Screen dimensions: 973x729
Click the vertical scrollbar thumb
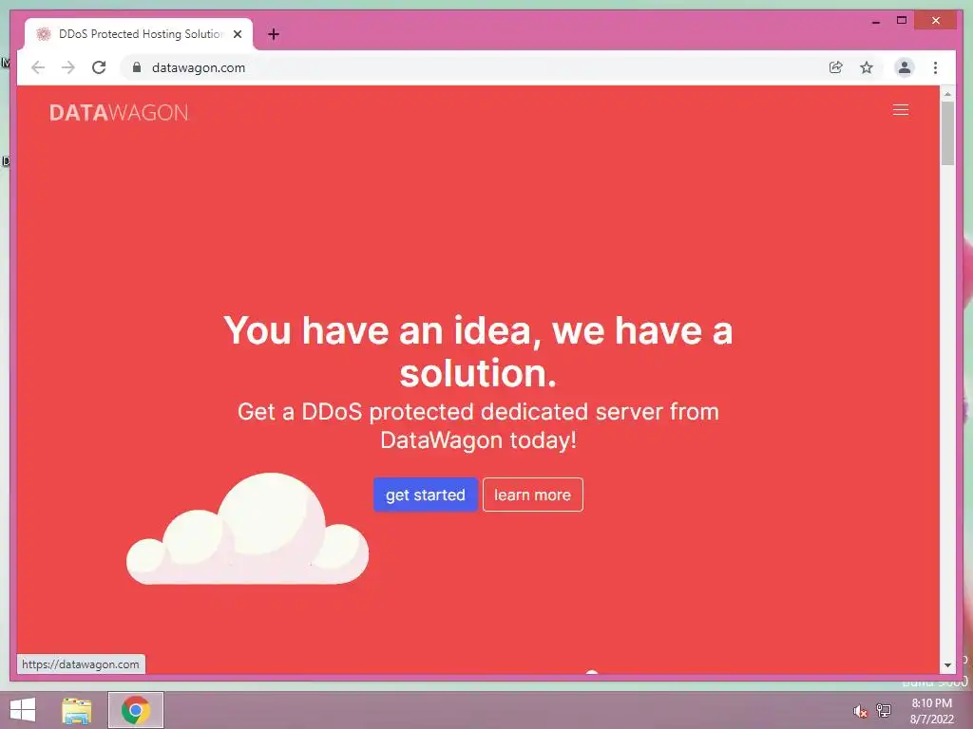[x=947, y=133]
